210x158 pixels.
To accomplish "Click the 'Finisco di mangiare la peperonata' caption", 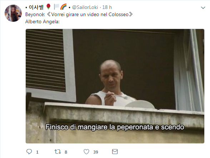I will 115,127.
